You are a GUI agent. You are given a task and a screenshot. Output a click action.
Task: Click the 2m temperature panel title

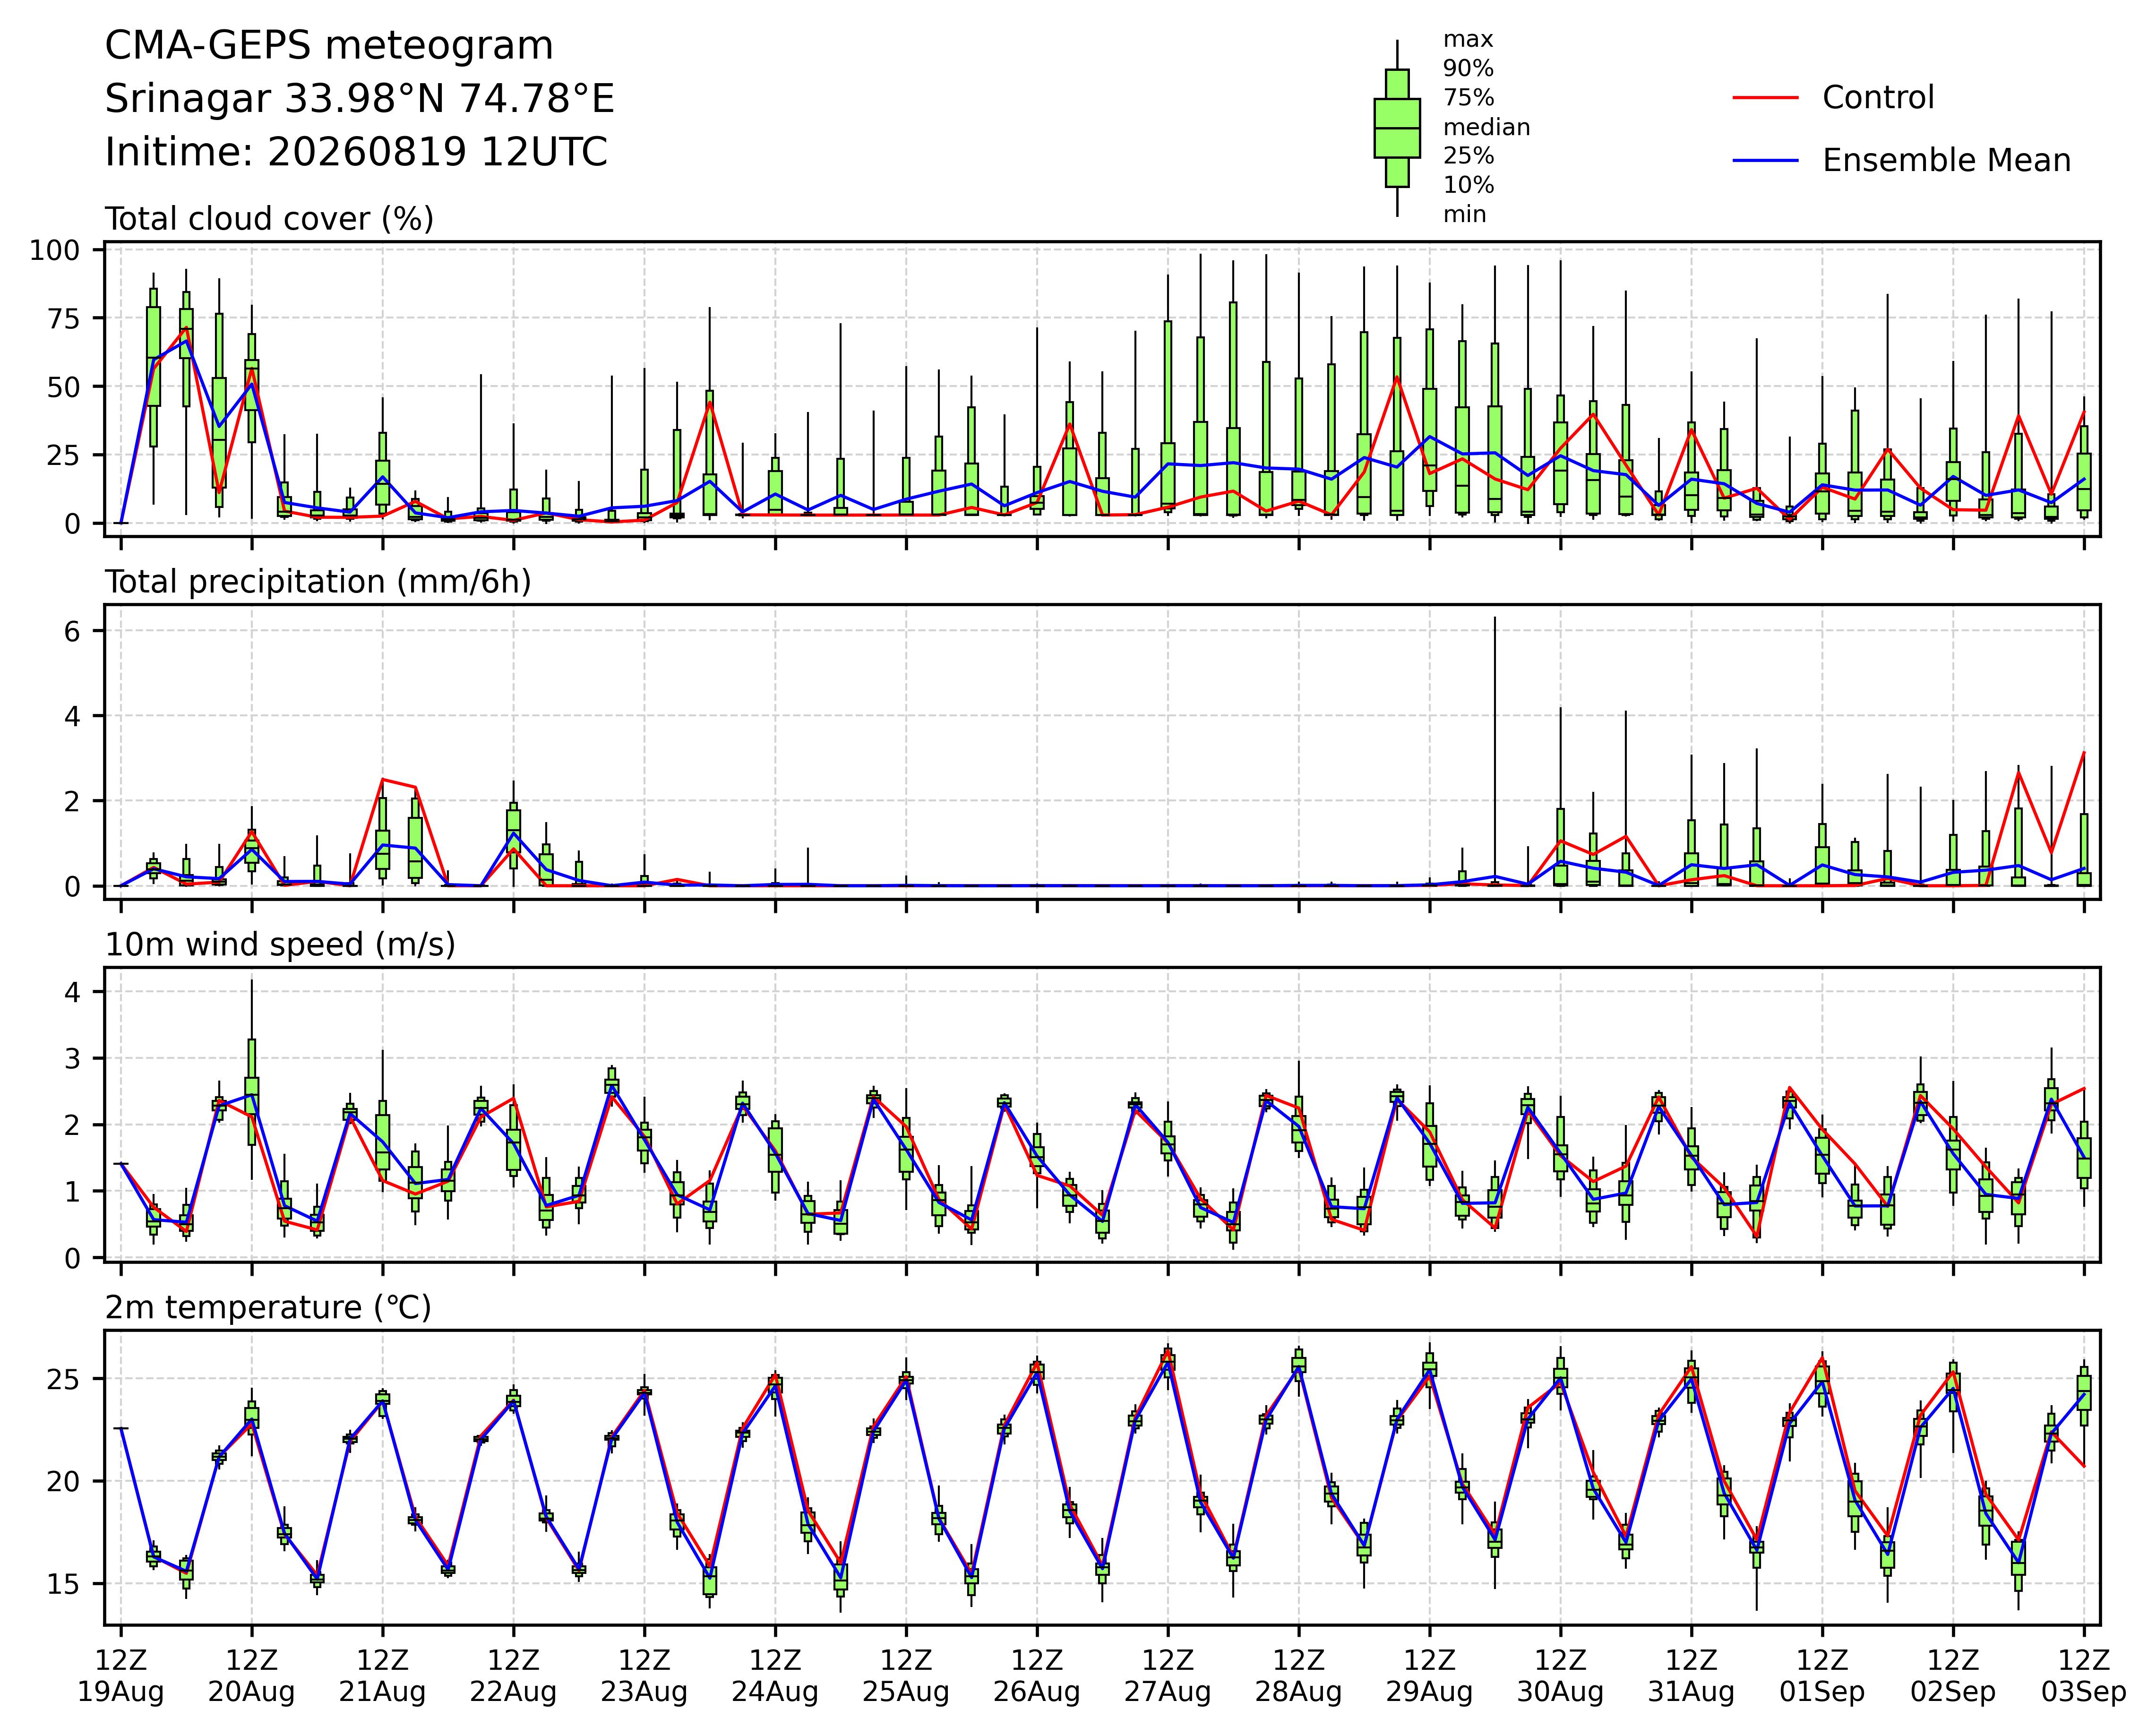[268, 1308]
